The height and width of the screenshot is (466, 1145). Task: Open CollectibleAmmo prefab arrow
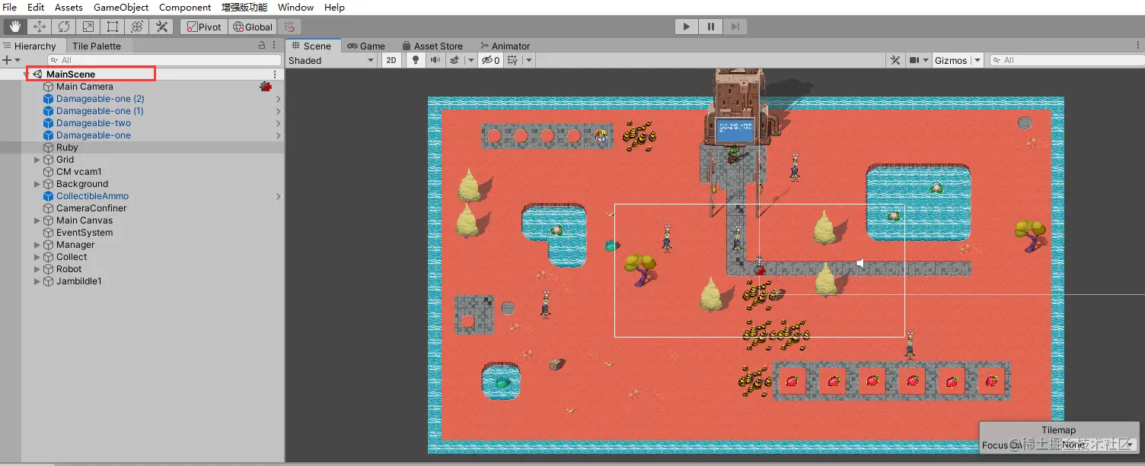coord(278,196)
